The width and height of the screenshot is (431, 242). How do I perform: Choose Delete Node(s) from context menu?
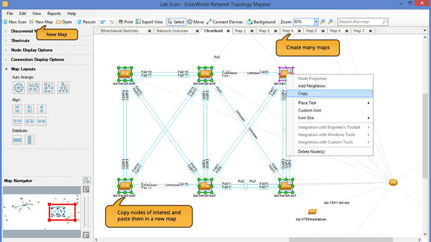click(330, 151)
